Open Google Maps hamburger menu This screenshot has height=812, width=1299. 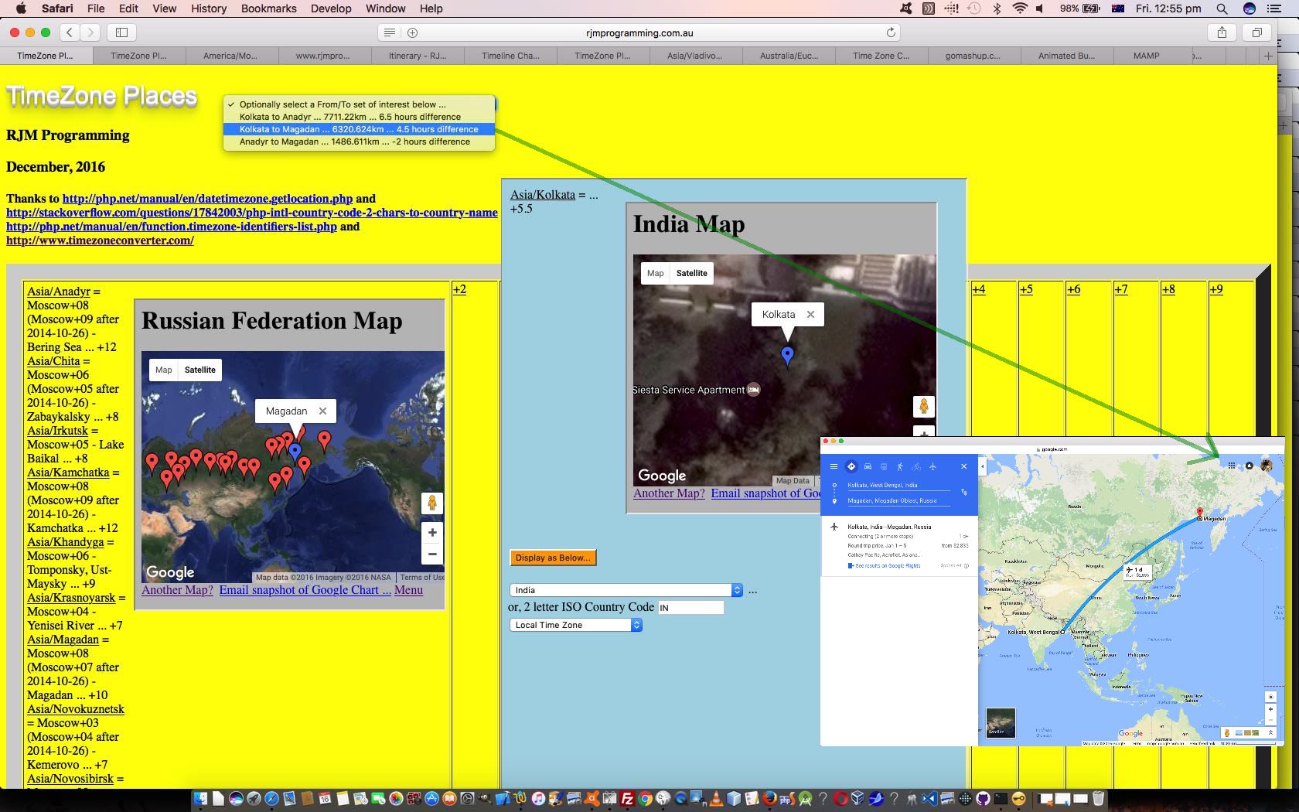tap(834, 466)
